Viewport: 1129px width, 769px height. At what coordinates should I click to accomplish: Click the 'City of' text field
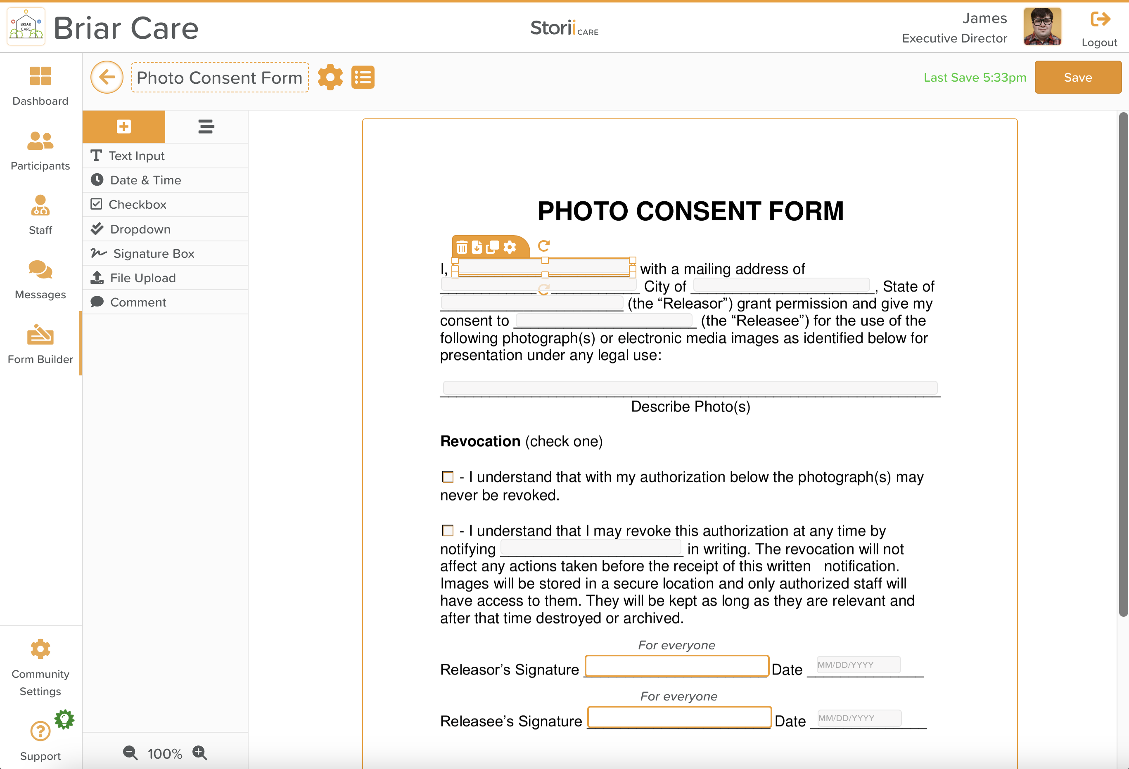click(x=781, y=285)
